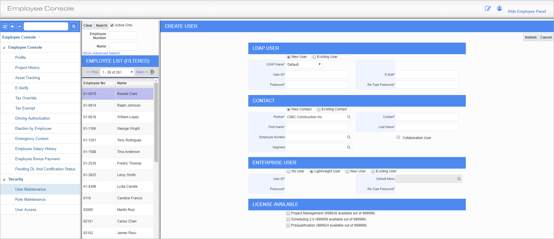The image size is (554, 239).
Task: Click the Search button in the employee panel
Action: pyautogui.click(x=102, y=25)
